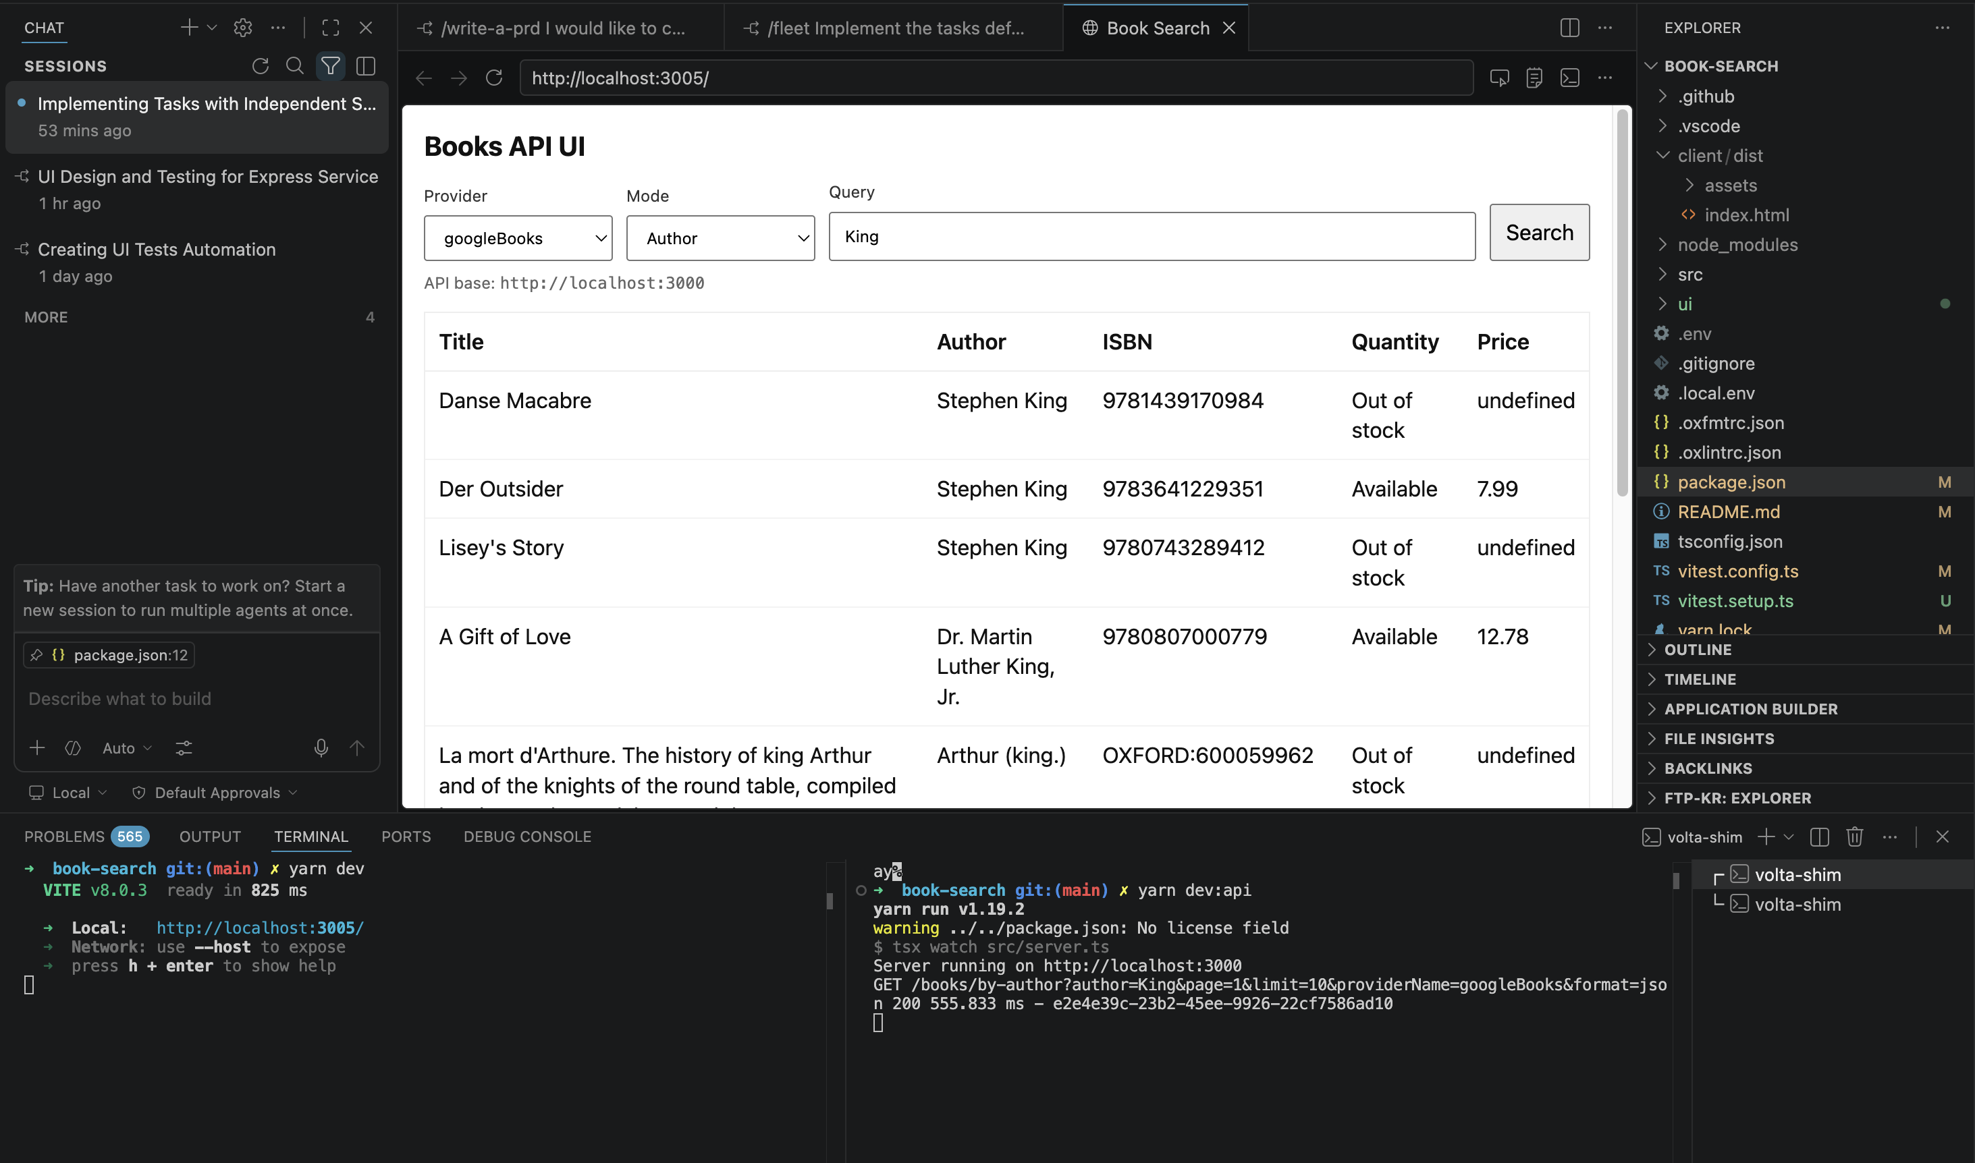Click the Query input field
The height and width of the screenshot is (1163, 1975).
coord(1152,236)
